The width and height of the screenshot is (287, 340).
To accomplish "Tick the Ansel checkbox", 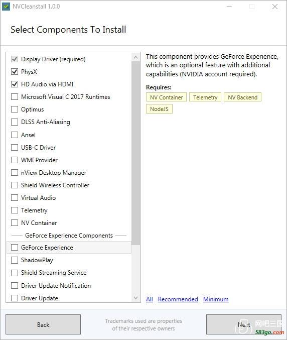I will pos(15,135).
